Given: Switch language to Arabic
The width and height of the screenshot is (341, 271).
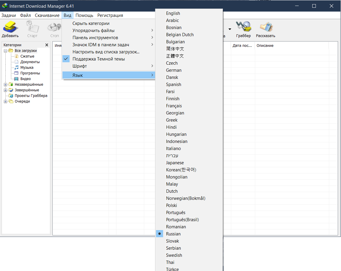Looking at the screenshot, I should (189, 20).
